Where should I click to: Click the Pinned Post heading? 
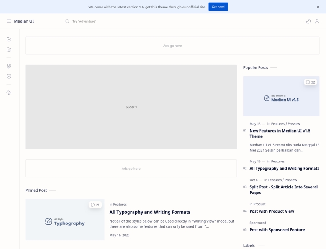click(x=36, y=190)
